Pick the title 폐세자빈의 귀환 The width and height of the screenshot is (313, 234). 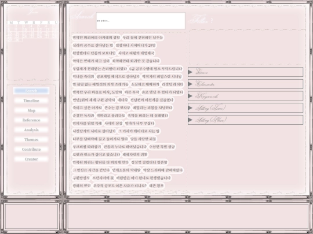135,154
